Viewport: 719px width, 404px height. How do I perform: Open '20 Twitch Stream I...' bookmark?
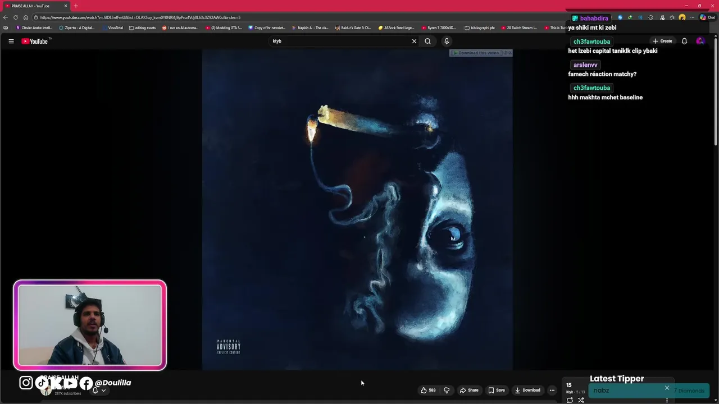[518, 27]
